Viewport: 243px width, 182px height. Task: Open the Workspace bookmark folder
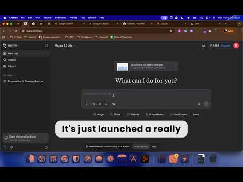click(x=84, y=37)
